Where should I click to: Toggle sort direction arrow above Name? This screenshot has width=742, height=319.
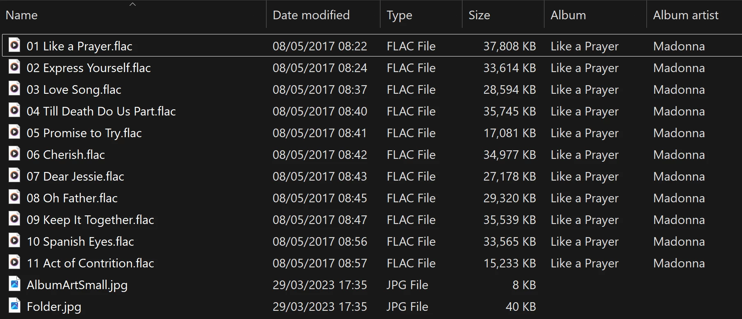coord(132,4)
